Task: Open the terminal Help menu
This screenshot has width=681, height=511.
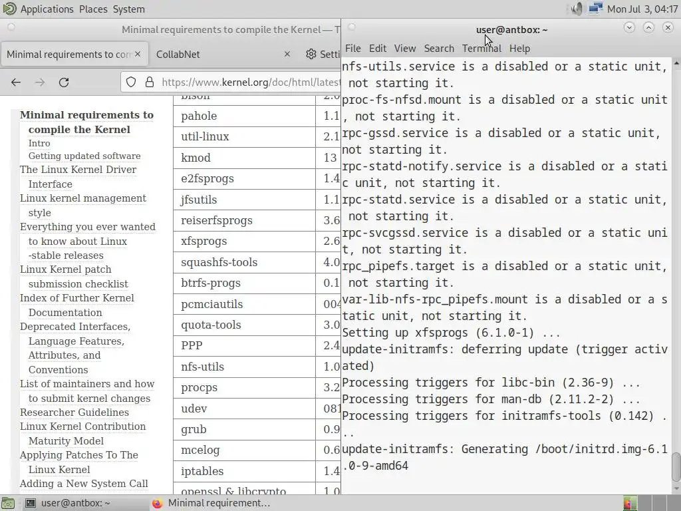Action: 519,48
